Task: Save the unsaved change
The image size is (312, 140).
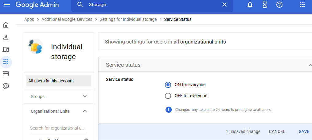Action: [x=304, y=131]
